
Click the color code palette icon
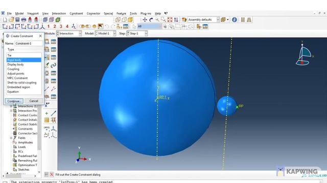pyautogui.click(x=184, y=20)
